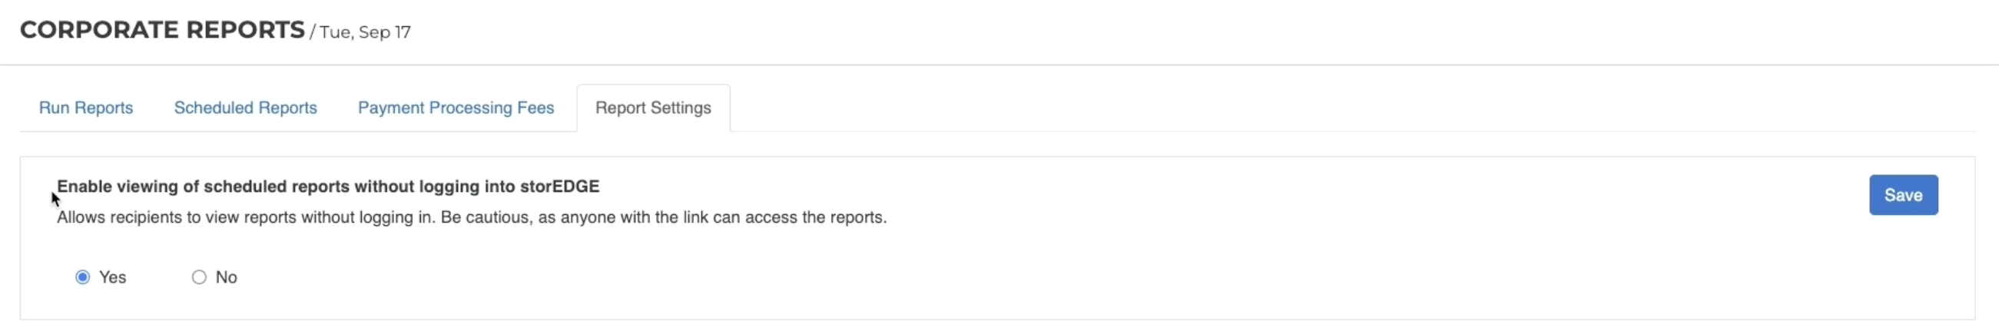Click the "No" option label text

pos(227,277)
